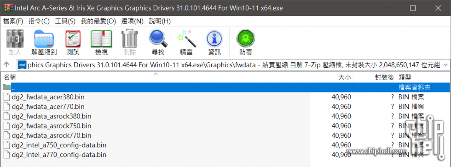451x167 pixels.
Task: Open the Find (尋找) magnifier tool
Action: [x=158, y=38]
